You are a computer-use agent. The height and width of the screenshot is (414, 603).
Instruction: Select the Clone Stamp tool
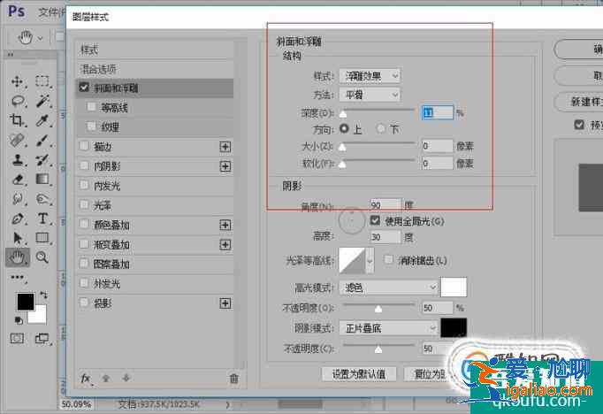(17, 160)
